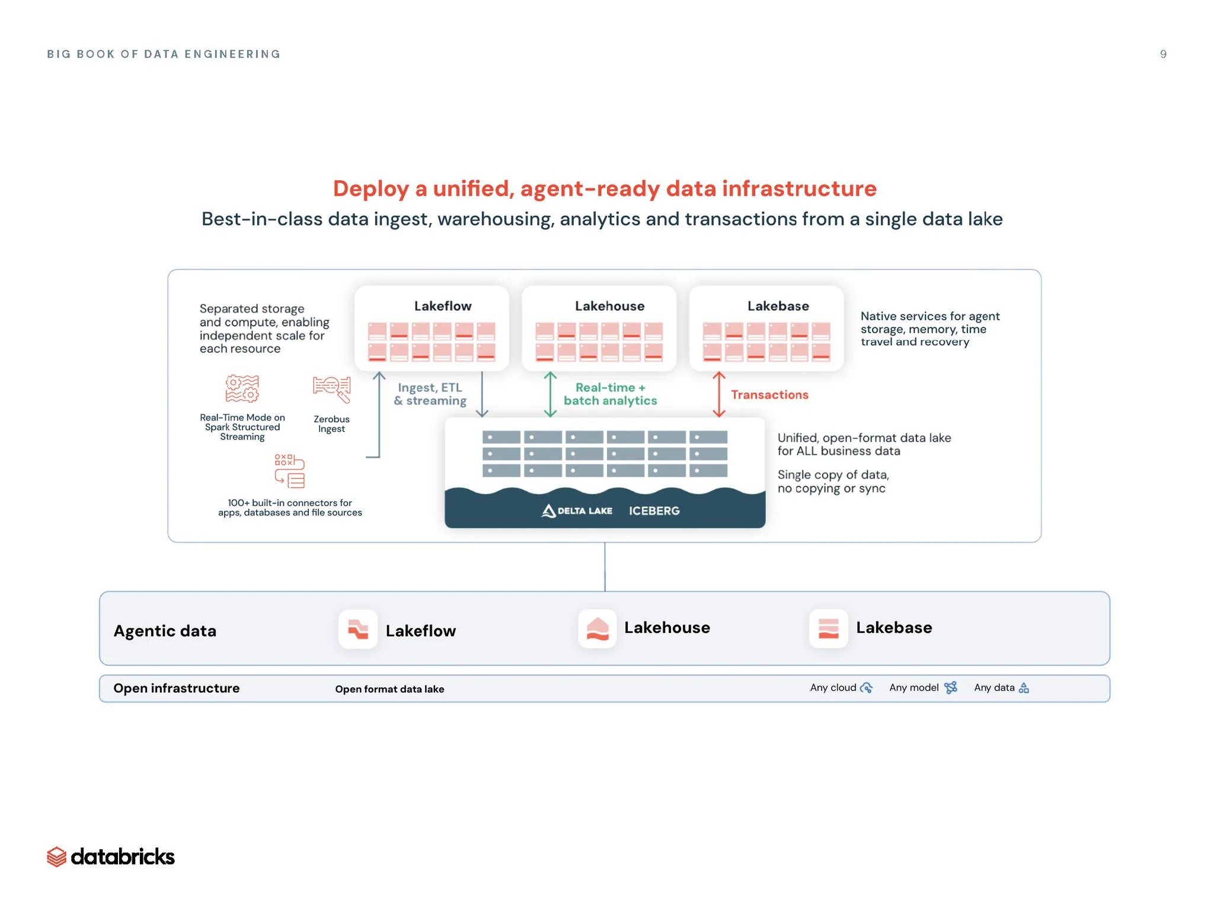Screen dimensions: 1214x911
Task: Click the Delta Lake logo
Action: pos(577,511)
